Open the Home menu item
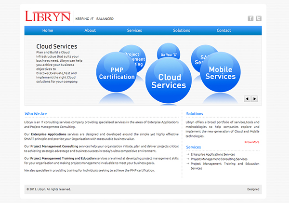This screenshot has width=289, height=203. point(48,30)
